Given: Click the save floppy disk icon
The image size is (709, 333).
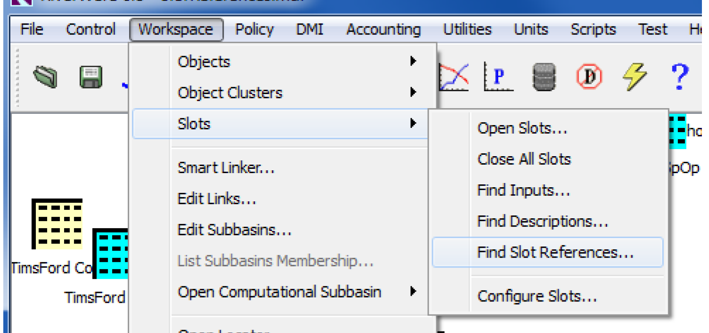Looking at the screenshot, I should 90,77.
